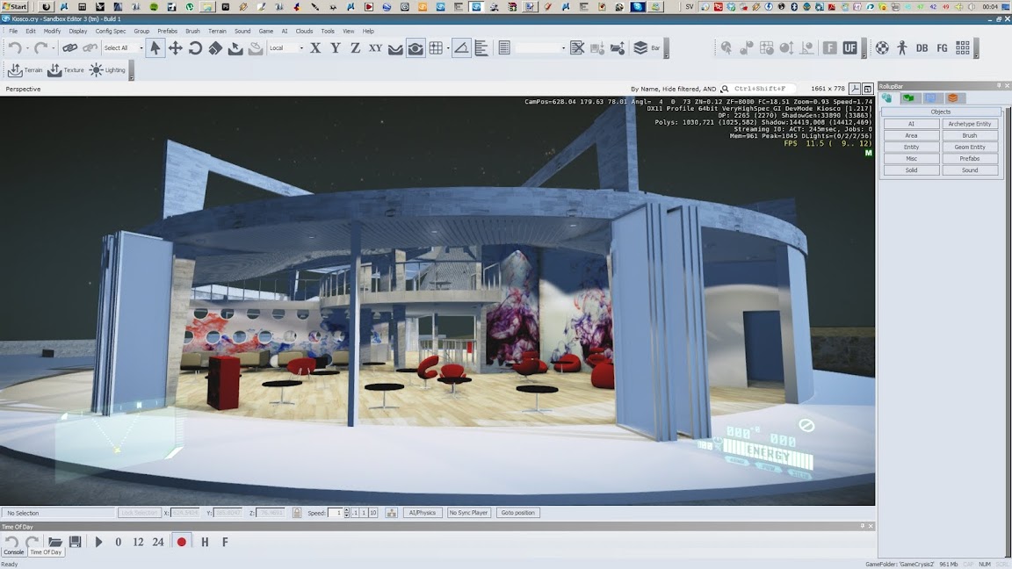The height and width of the screenshot is (569, 1012).
Task: Toggle the AI/Physics simulation button
Action: (x=423, y=513)
